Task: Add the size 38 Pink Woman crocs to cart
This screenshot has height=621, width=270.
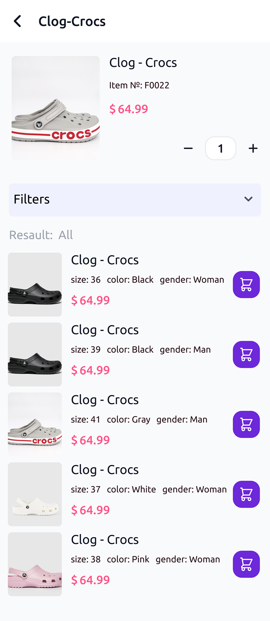Action: point(246,564)
